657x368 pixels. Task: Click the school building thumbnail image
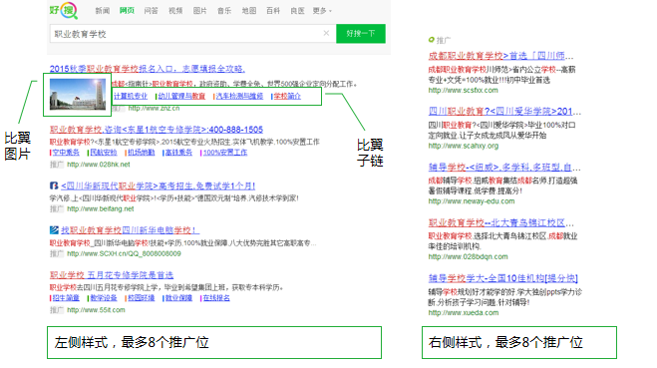click(x=78, y=95)
